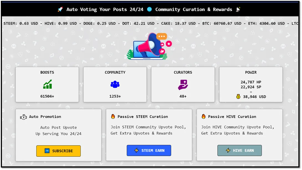Click the Passive HIVE Curation heading

pyautogui.click(x=232, y=117)
